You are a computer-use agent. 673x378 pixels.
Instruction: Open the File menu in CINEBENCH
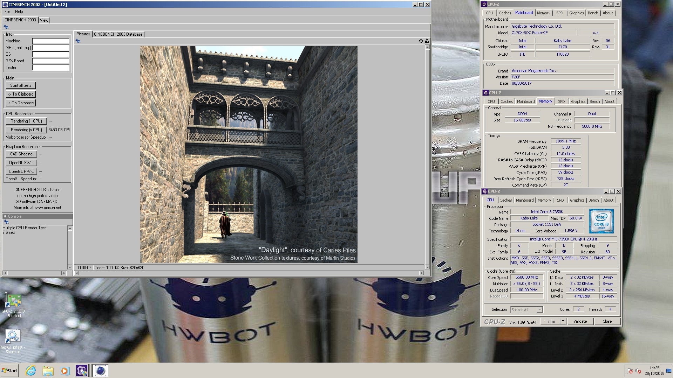[x=7, y=12]
